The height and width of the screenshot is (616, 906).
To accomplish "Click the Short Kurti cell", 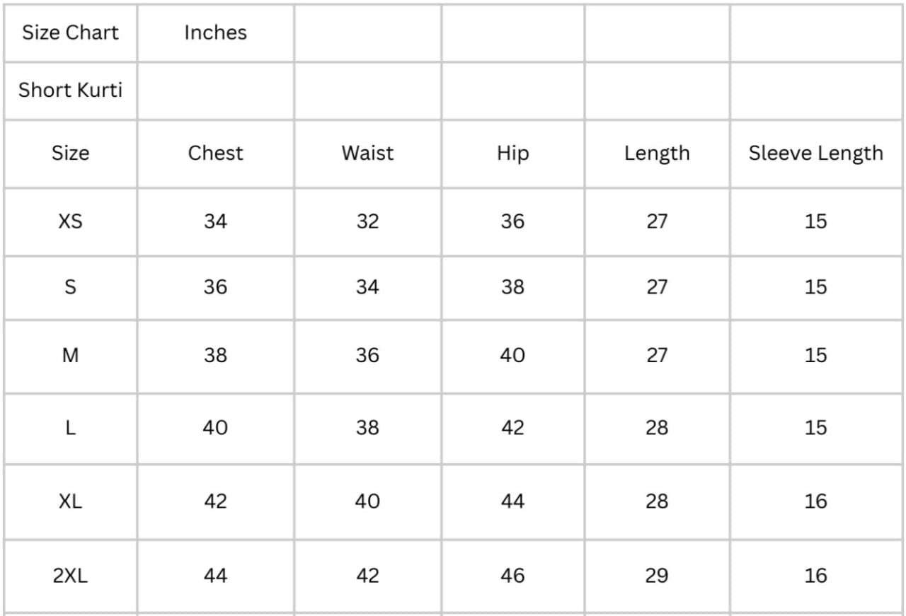I will click(x=70, y=90).
